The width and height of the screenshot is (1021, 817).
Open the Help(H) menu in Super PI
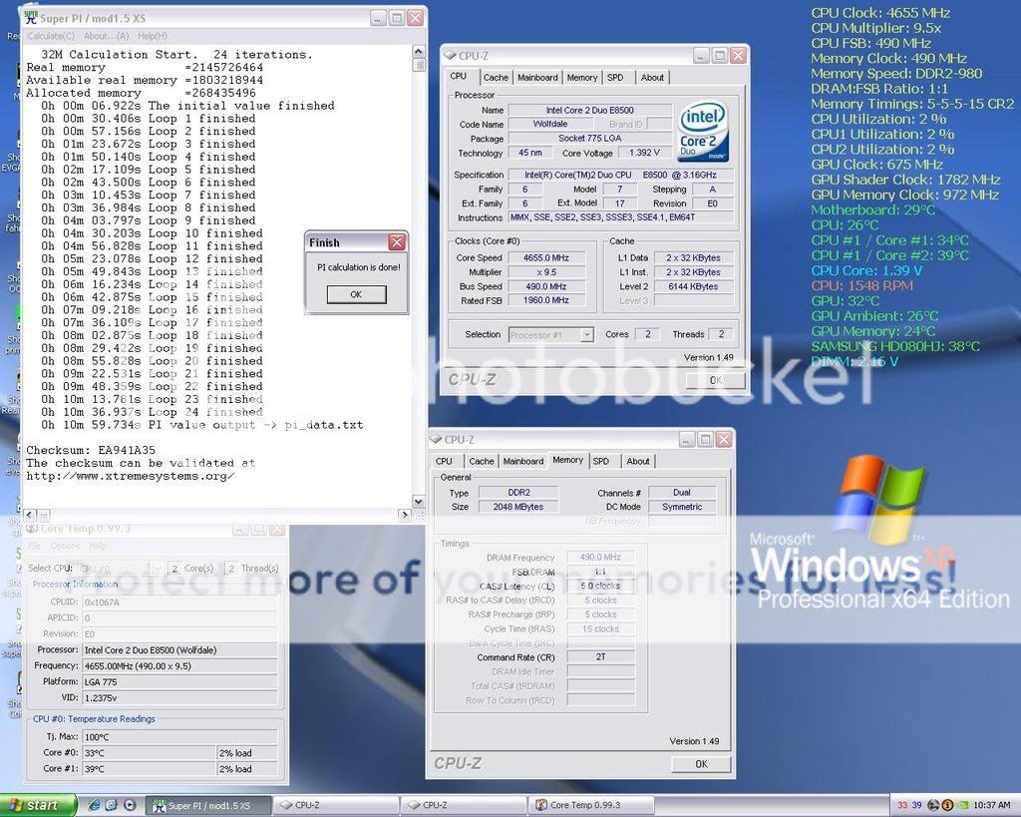tap(153, 36)
